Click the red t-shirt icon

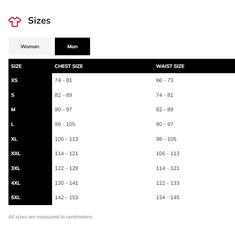tap(15, 22)
